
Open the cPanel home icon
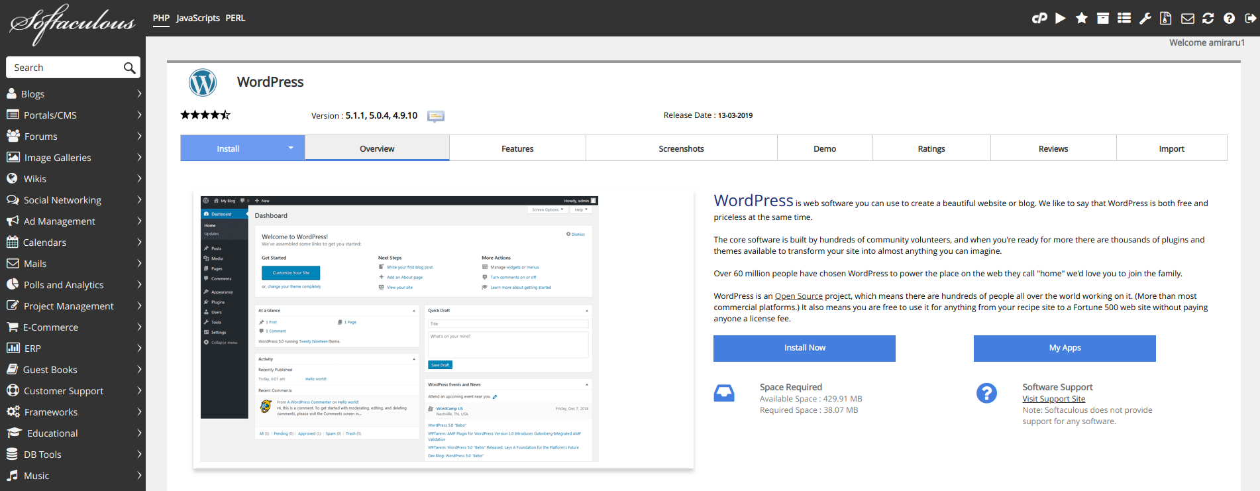tap(1039, 18)
